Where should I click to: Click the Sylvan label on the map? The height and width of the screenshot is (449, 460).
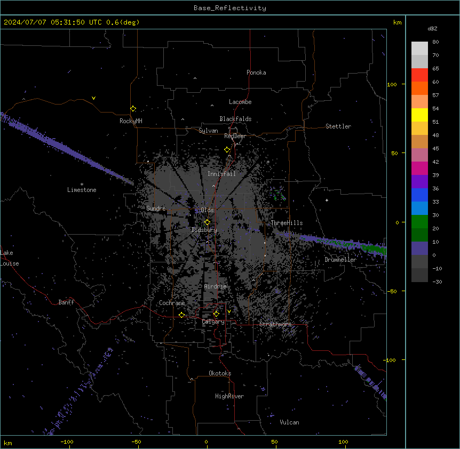coord(208,131)
